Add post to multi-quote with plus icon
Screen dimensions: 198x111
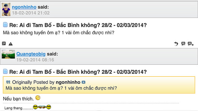191,44
